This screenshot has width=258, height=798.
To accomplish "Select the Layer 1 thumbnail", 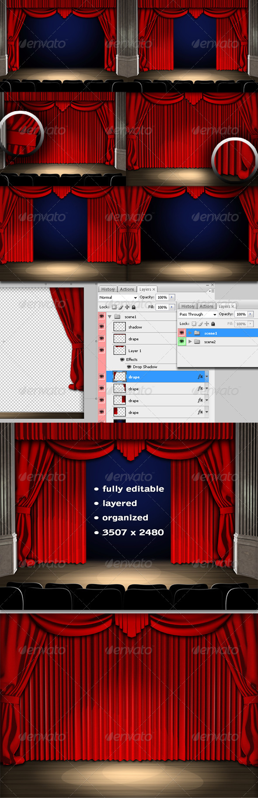I will pyautogui.click(x=119, y=350).
